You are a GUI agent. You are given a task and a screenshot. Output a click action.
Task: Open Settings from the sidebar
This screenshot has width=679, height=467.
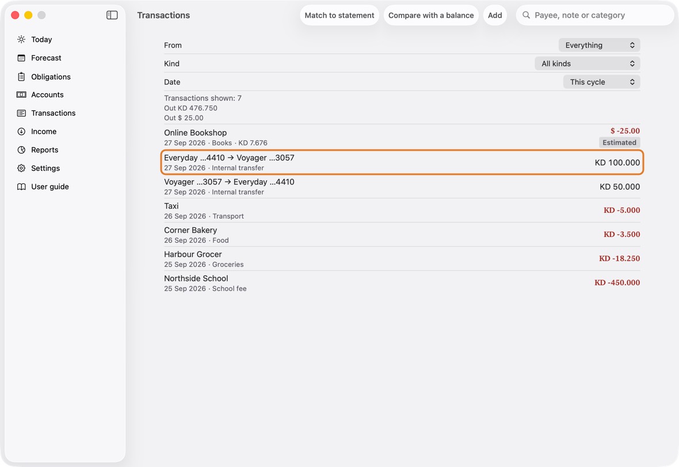click(45, 169)
